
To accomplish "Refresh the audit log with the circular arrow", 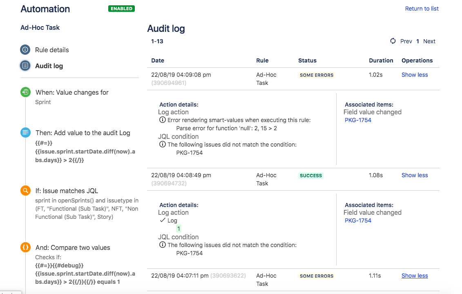I will tap(393, 41).
